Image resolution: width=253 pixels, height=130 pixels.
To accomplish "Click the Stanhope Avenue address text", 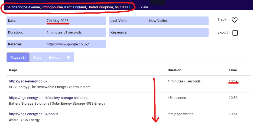I will pyautogui.click(x=69, y=7).
